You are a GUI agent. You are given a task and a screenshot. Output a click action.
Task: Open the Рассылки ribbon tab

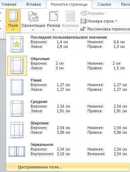(125, 4)
